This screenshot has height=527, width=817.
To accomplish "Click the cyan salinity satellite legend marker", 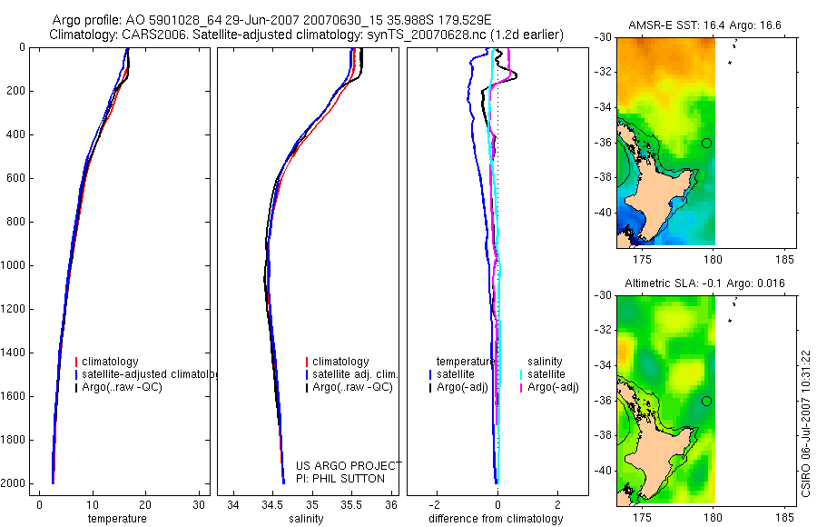I will tap(521, 374).
